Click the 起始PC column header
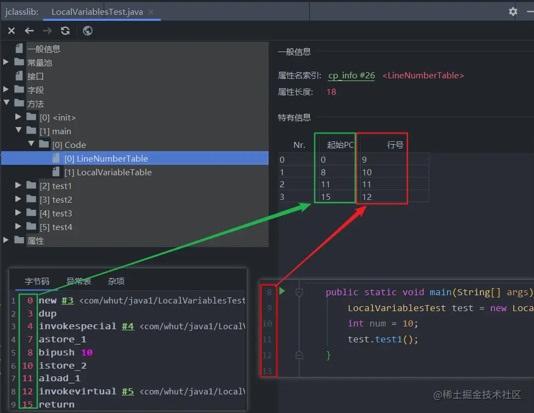Image resolution: width=534 pixels, height=413 pixels. pos(340,145)
